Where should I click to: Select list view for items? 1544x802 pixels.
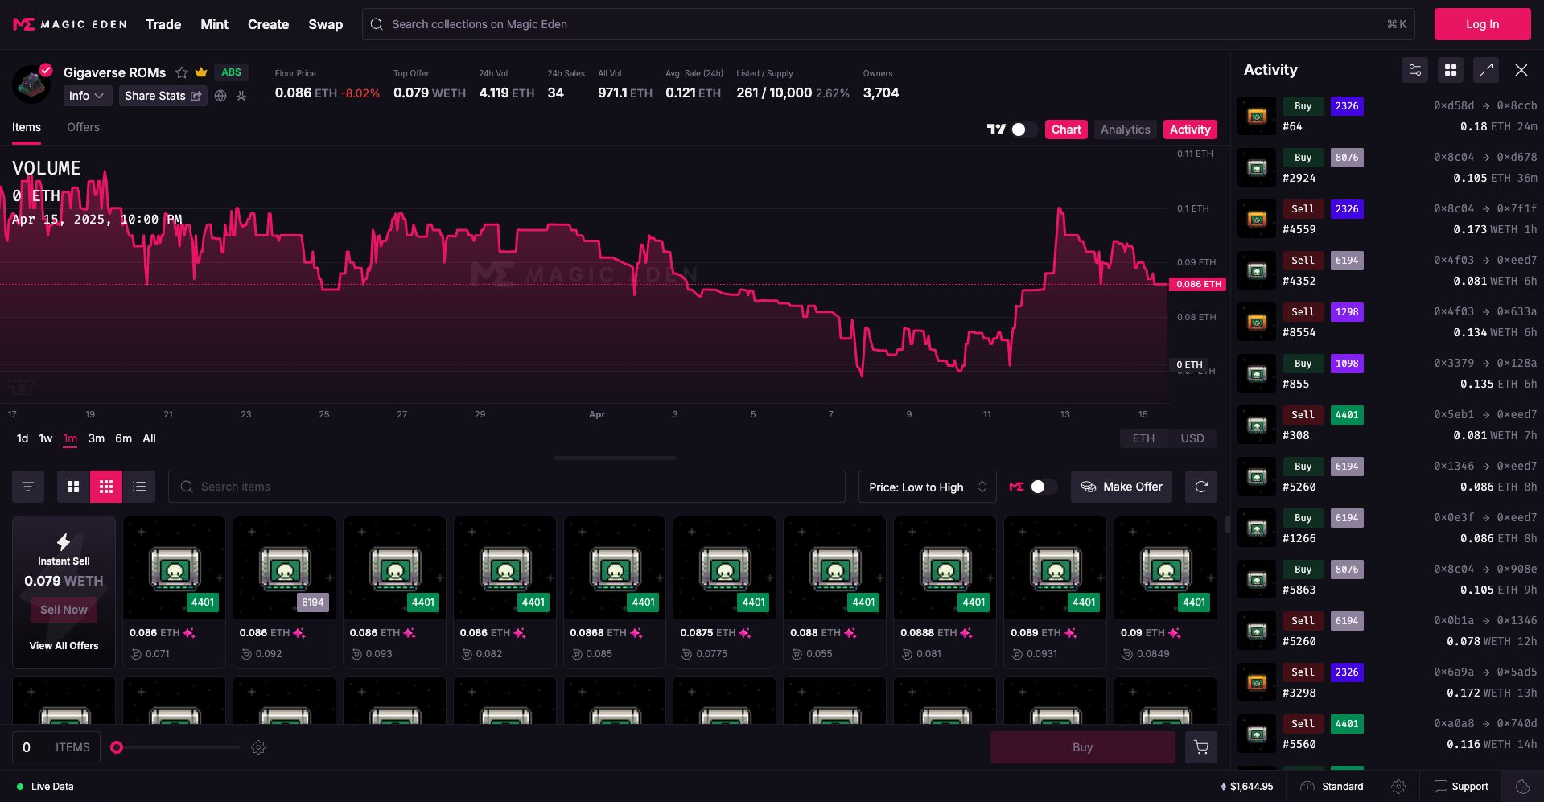tap(139, 487)
